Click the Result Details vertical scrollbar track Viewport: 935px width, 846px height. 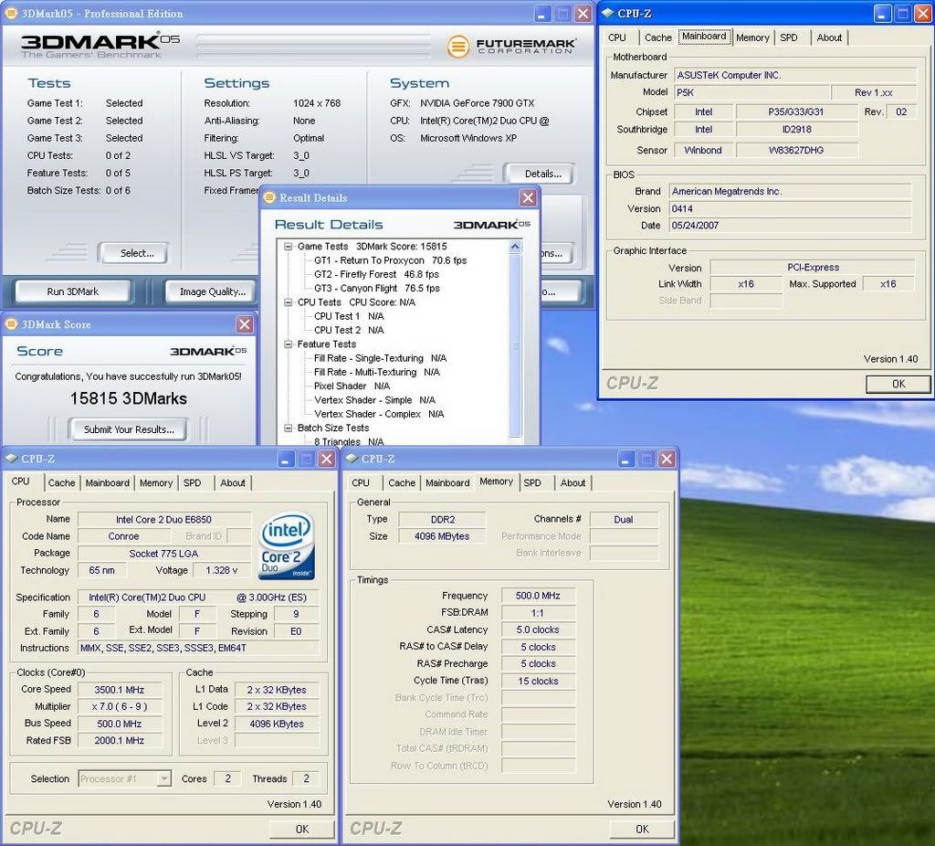coord(515,346)
